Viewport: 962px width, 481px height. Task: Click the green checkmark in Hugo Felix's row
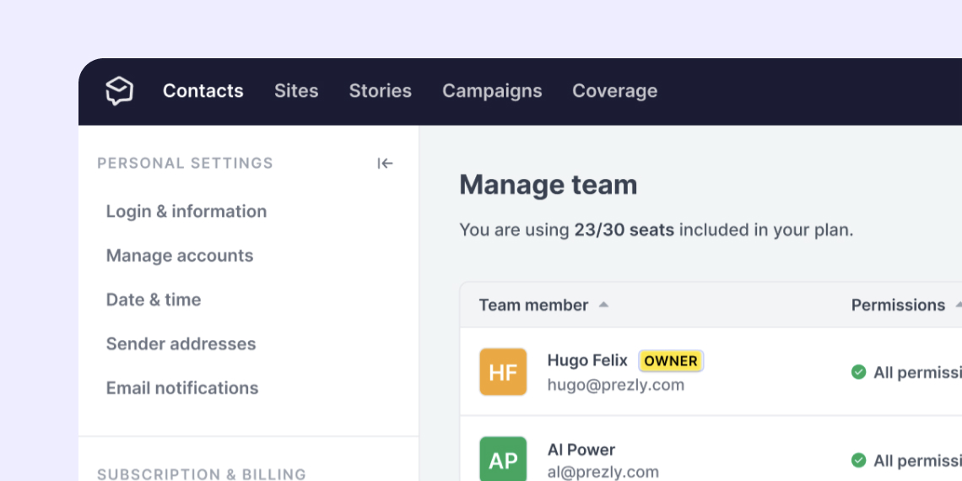click(858, 372)
